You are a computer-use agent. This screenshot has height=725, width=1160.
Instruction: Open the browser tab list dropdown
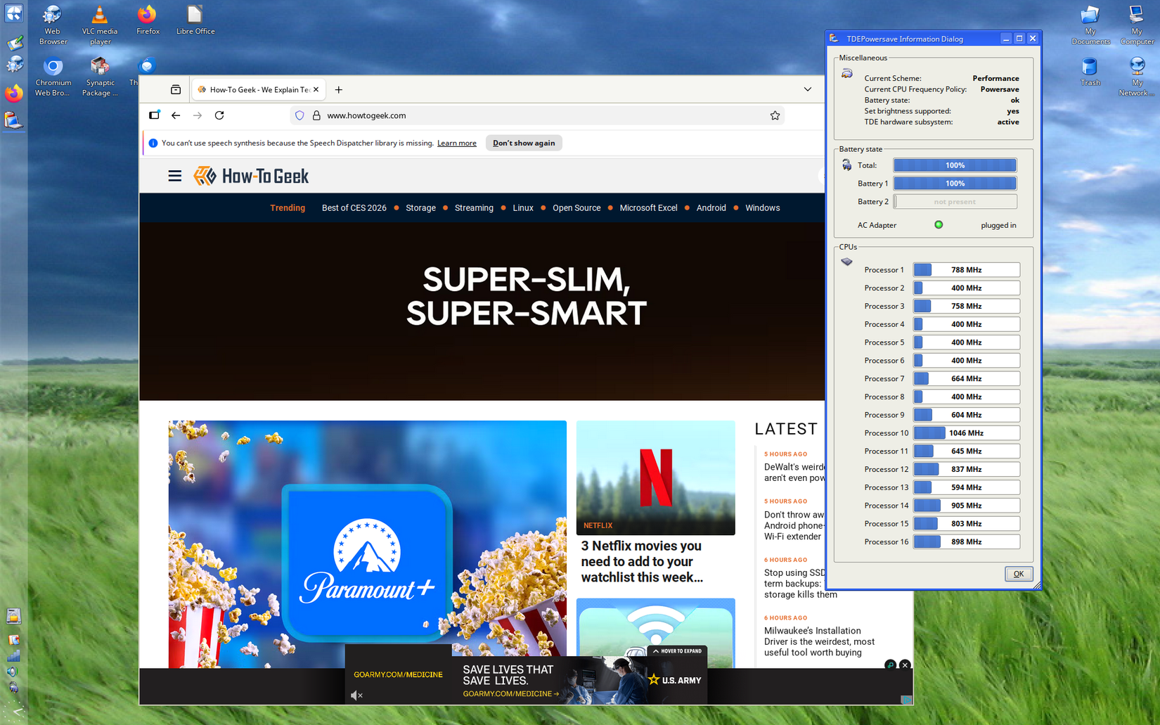(x=807, y=89)
